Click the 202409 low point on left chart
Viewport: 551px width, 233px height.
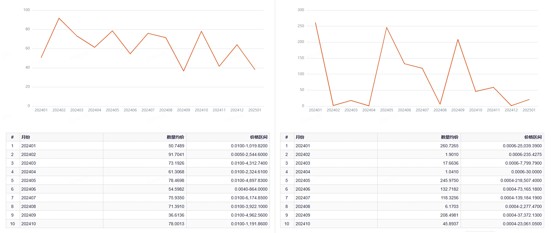coord(184,71)
